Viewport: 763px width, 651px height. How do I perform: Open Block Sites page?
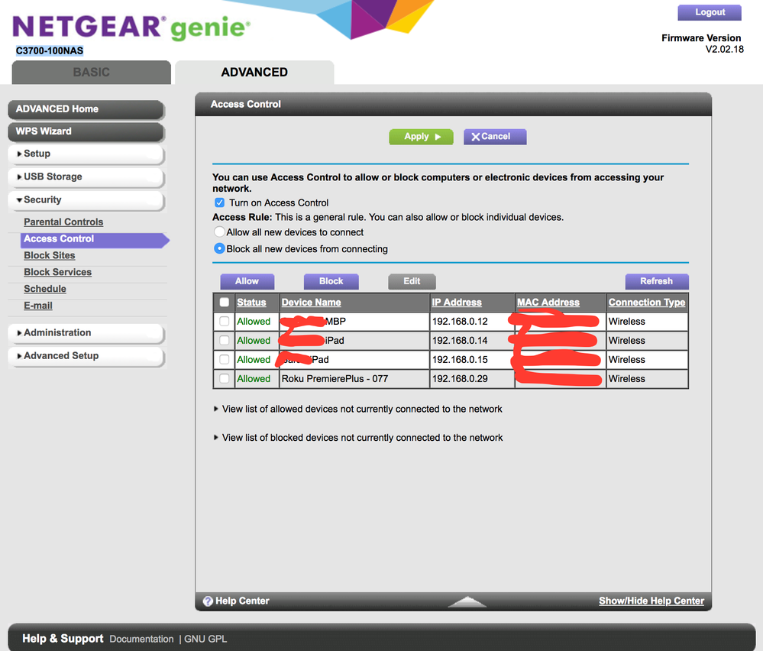[50, 256]
